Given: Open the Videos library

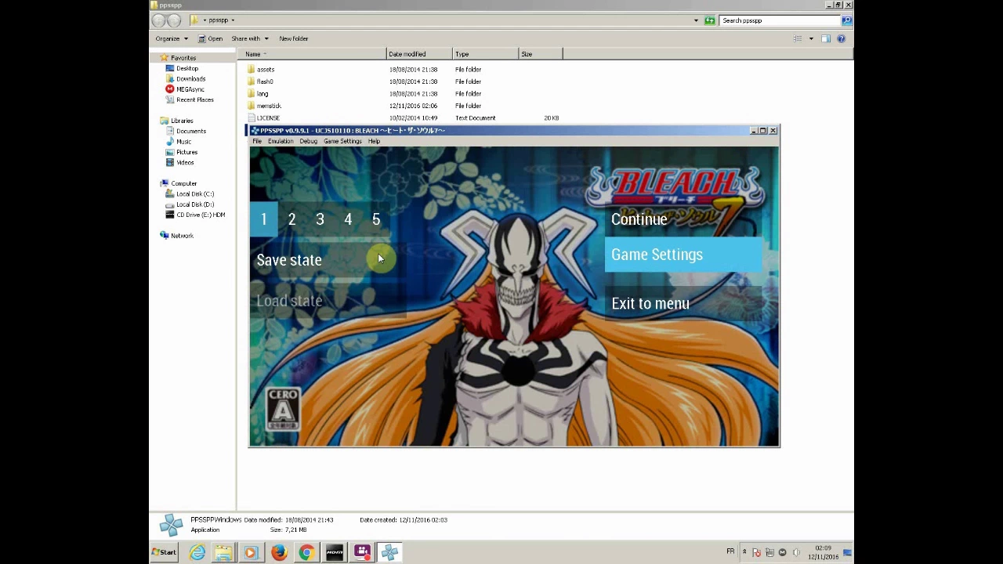Looking at the screenshot, I should pyautogui.click(x=185, y=162).
